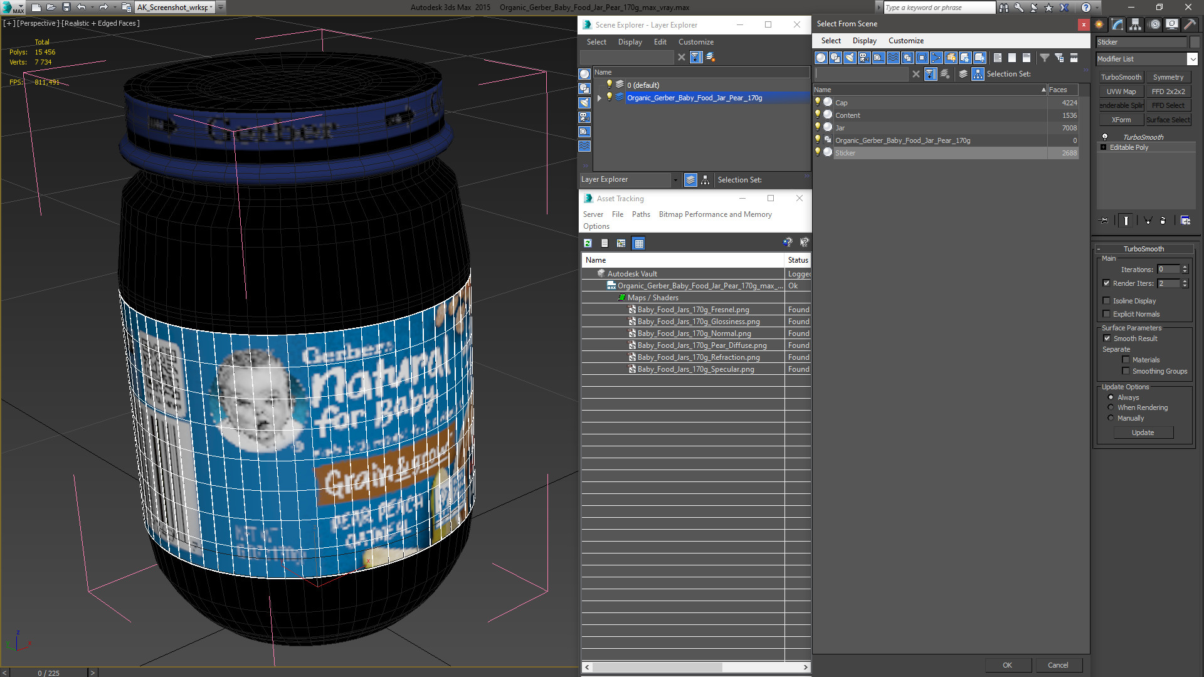The image size is (1204, 677).
Task: Toggle TurboSmooth modifier lightbulb in stack
Action: click(x=1105, y=137)
